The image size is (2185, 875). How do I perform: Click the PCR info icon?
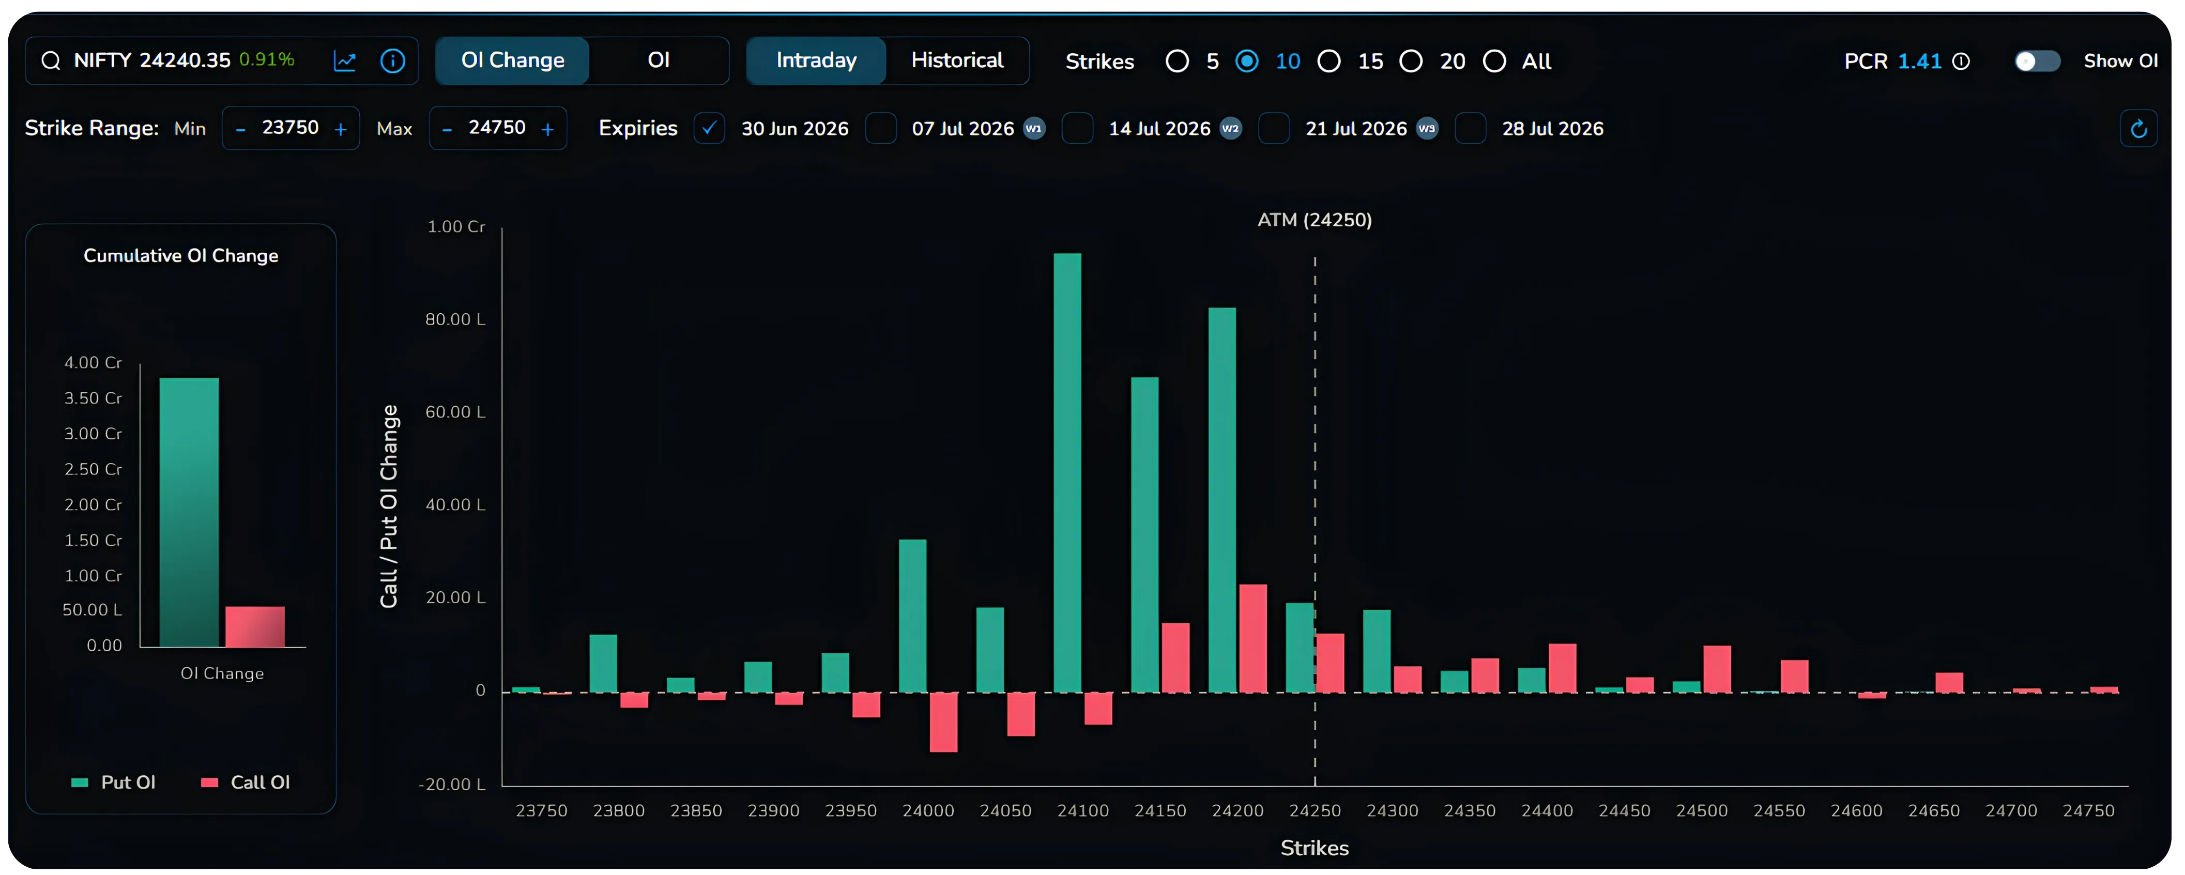1960,62
